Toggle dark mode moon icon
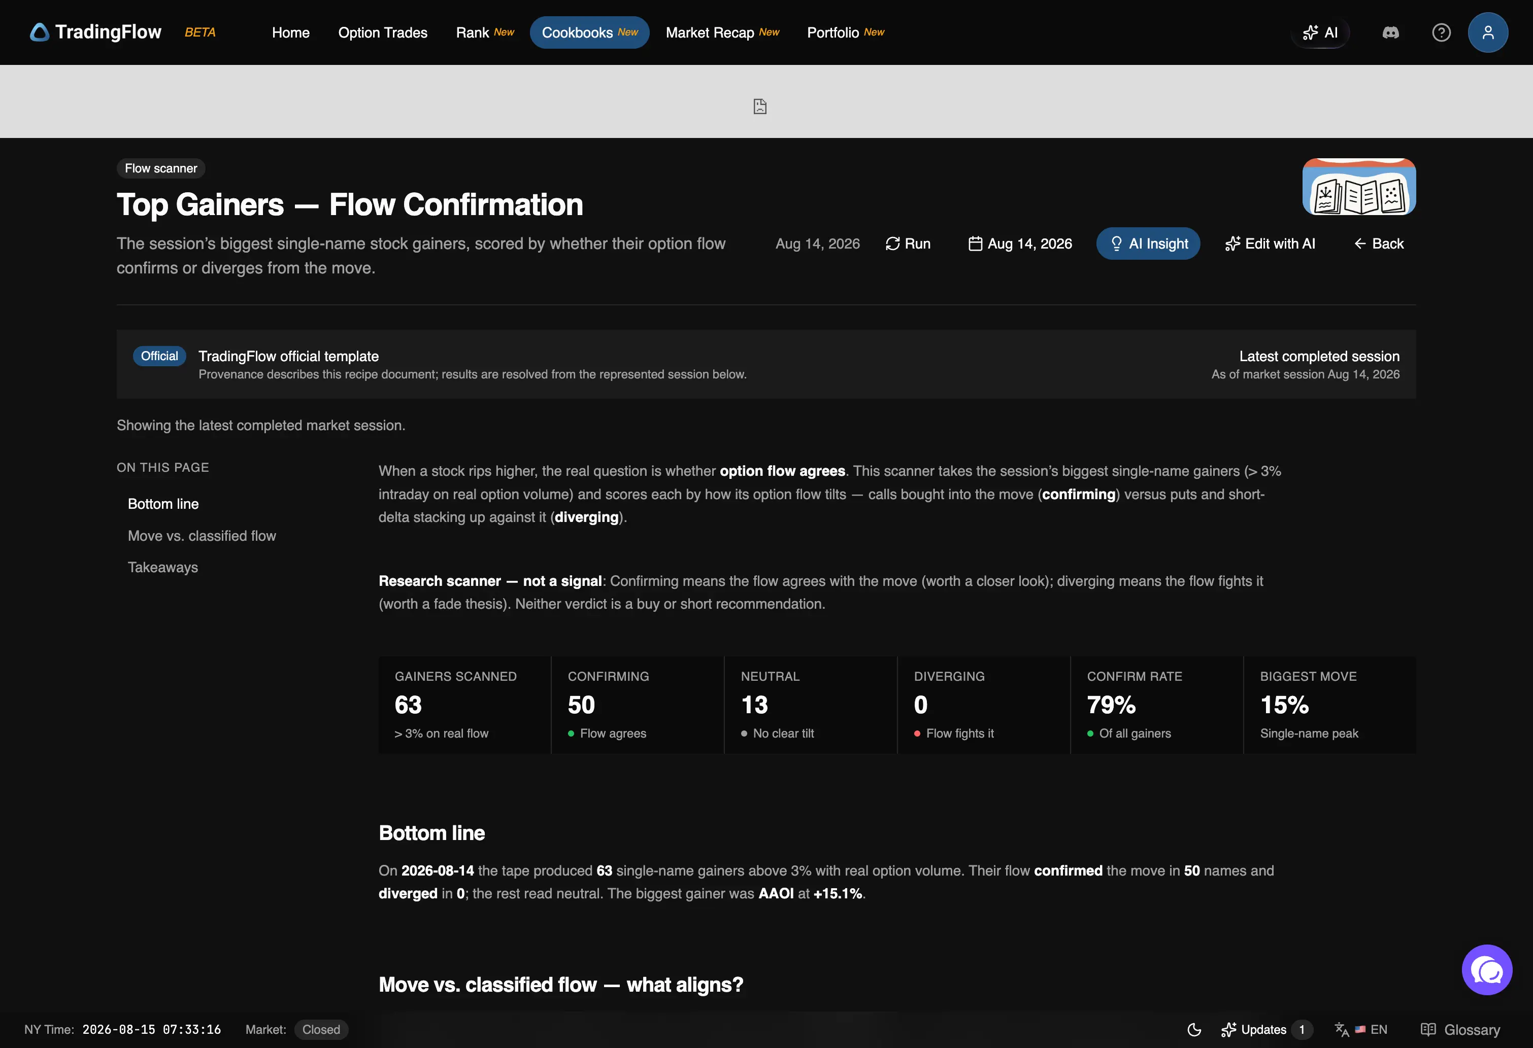The height and width of the screenshot is (1048, 1533). click(x=1194, y=1030)
